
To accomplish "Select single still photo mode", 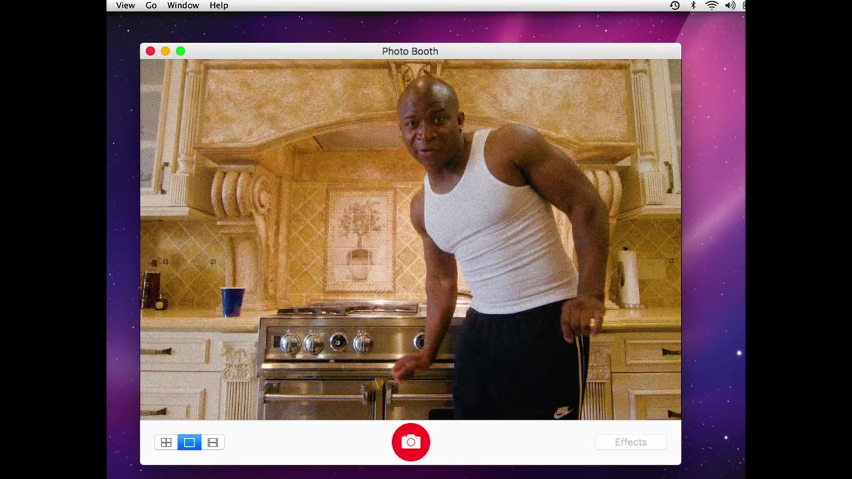I will pyautogui.click(x=190, y=442).
